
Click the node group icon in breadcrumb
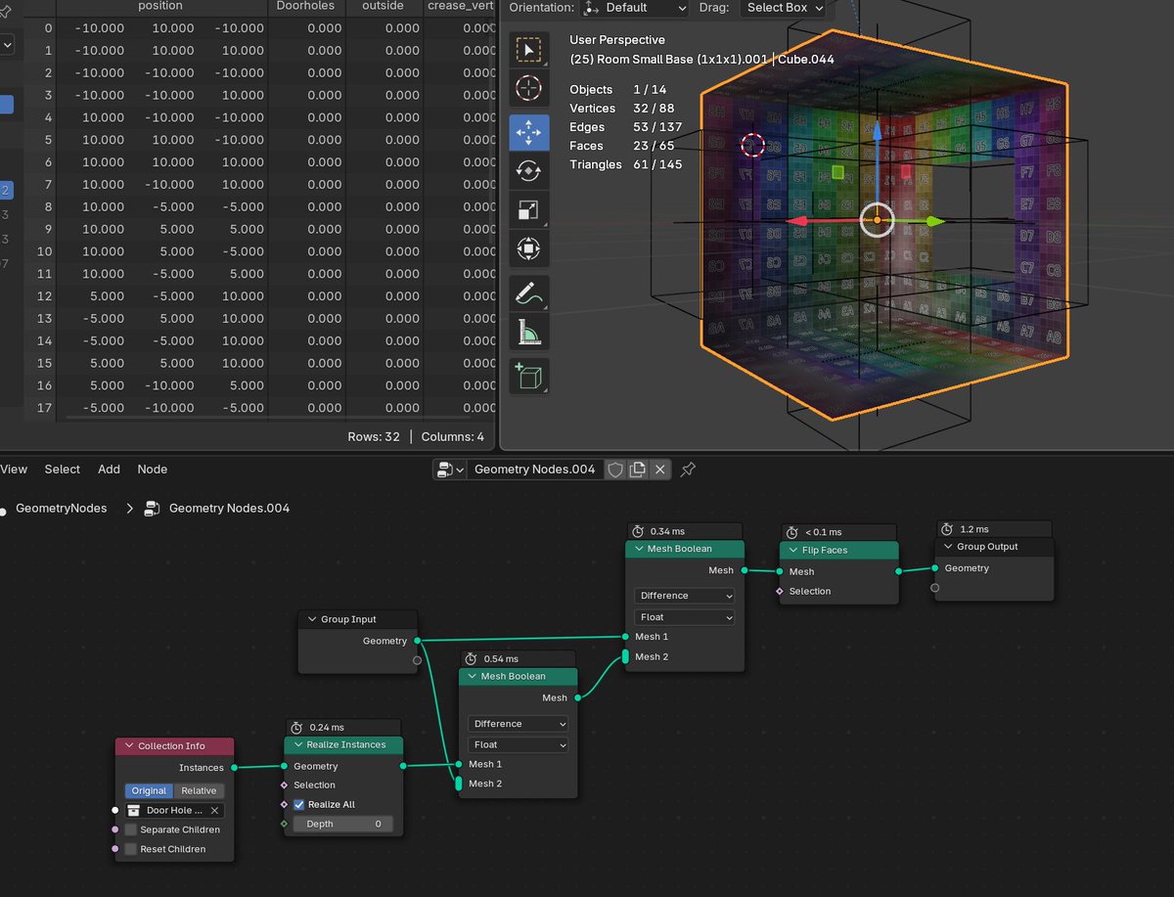152,508
